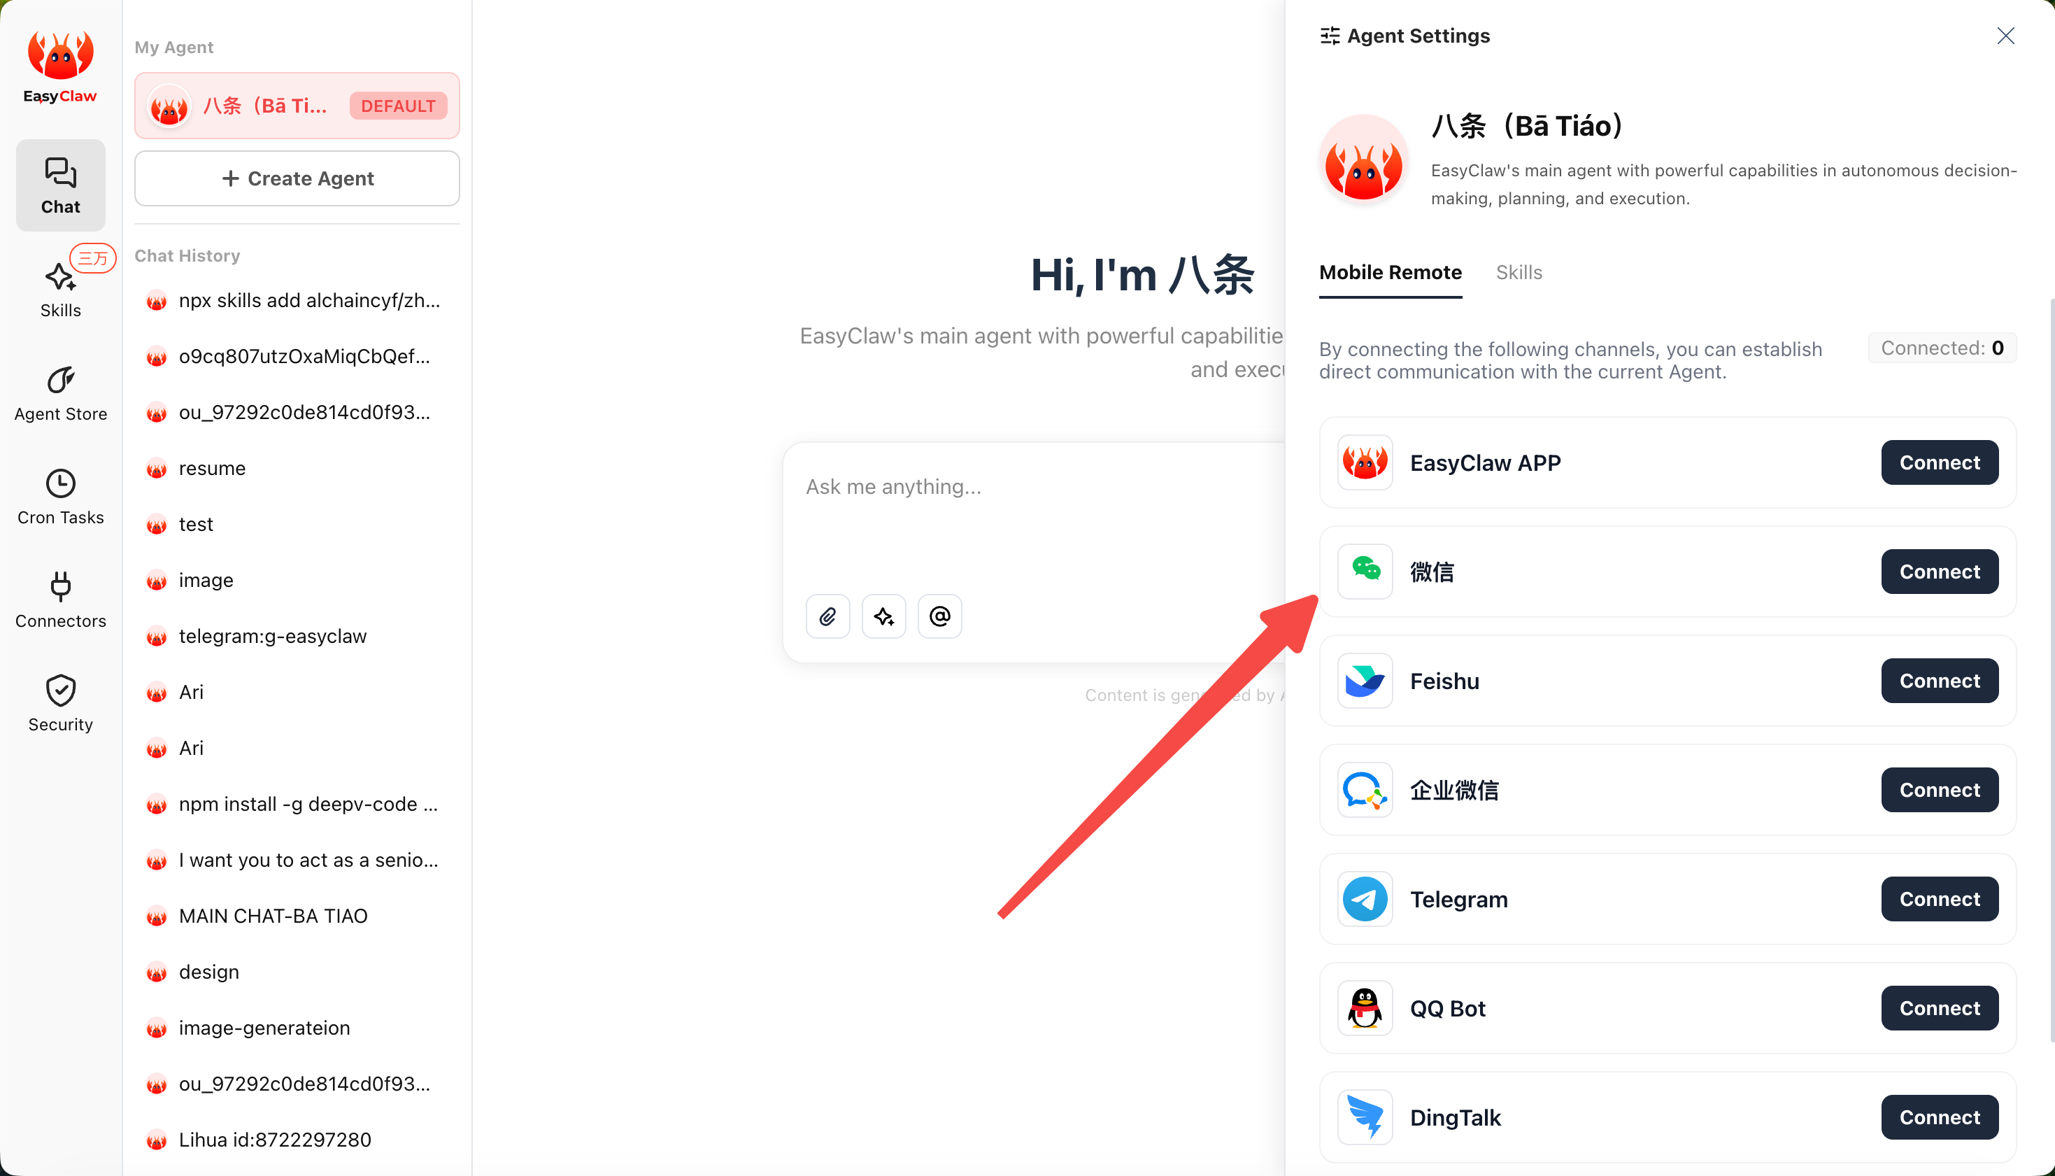Connect the 微信 channel
Viewport: 2055px width, 1176px height.
point(1940,572)
